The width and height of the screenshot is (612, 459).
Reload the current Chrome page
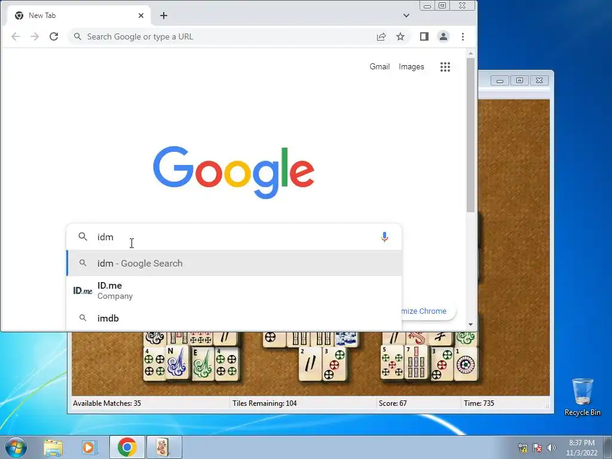click(x=54, y=36)
